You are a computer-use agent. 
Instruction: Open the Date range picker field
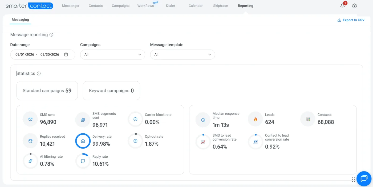pyautogui.click(x=43, y=54)
